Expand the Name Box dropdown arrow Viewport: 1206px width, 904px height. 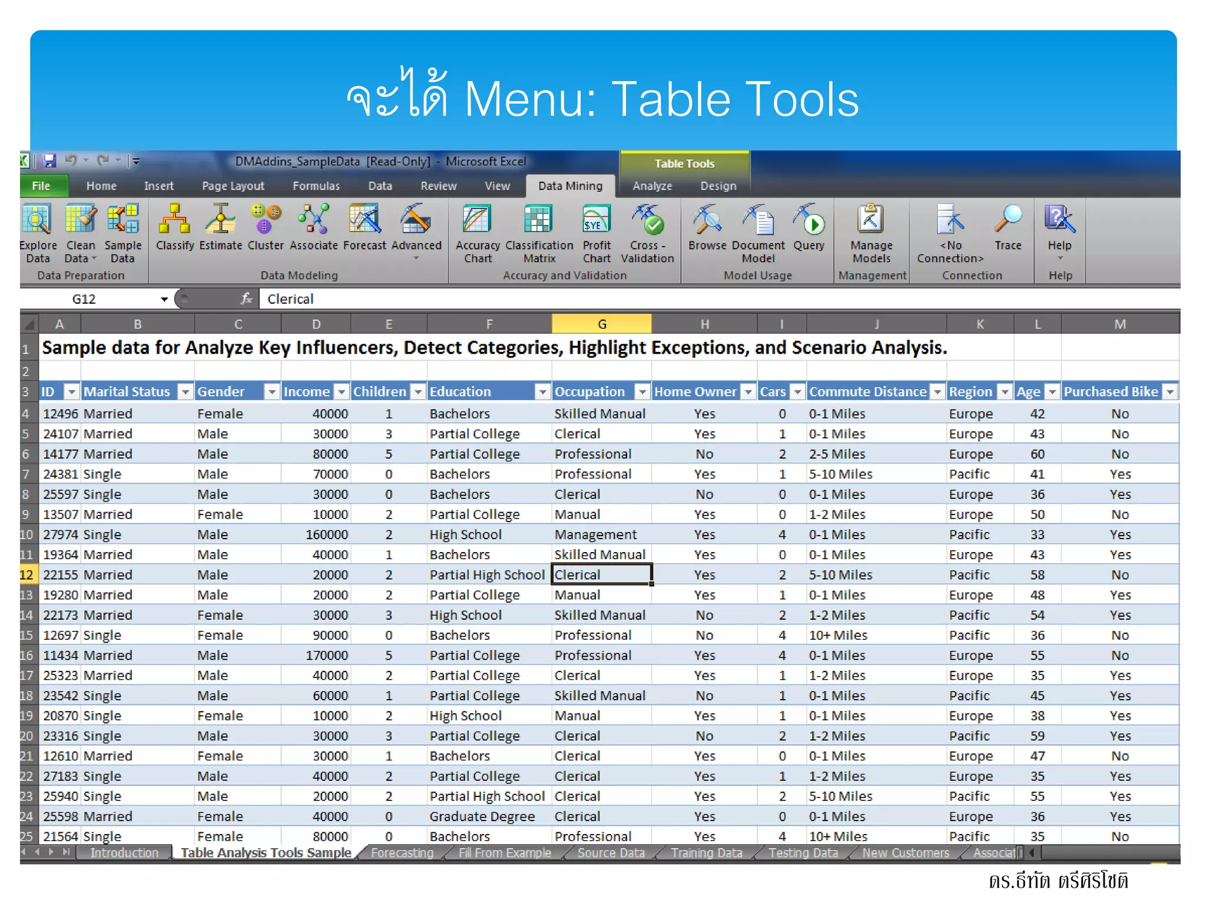click(164, 300)
